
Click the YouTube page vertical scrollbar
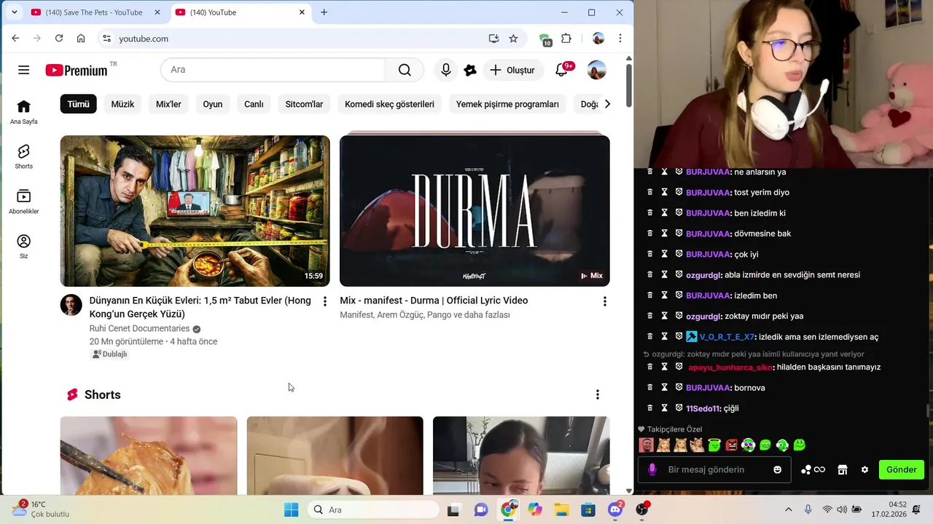pyautogui.click(x=628, y=87)
